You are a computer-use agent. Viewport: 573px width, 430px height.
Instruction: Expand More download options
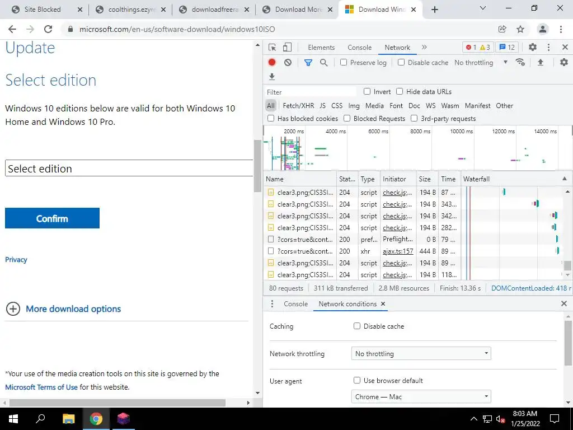[x=63, y=309]
